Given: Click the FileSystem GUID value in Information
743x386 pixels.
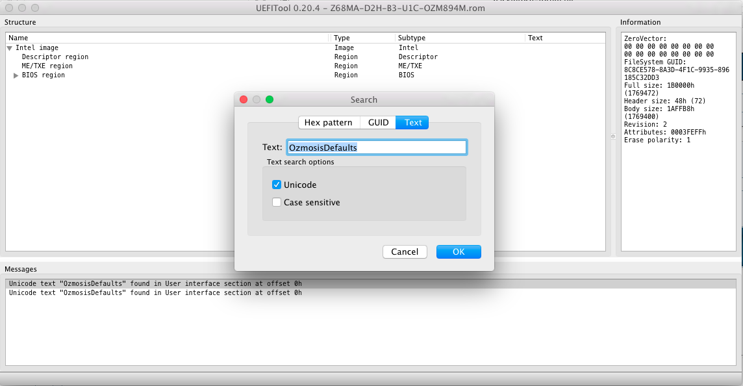Looking at the screenshot, I should (x=677, y=73).
